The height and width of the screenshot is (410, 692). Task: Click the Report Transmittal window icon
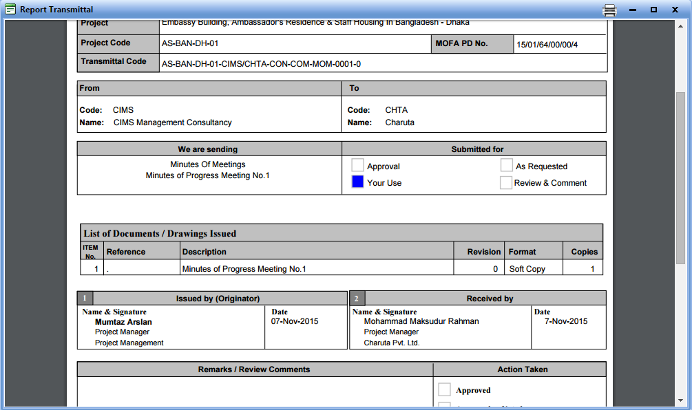(10, 10)
